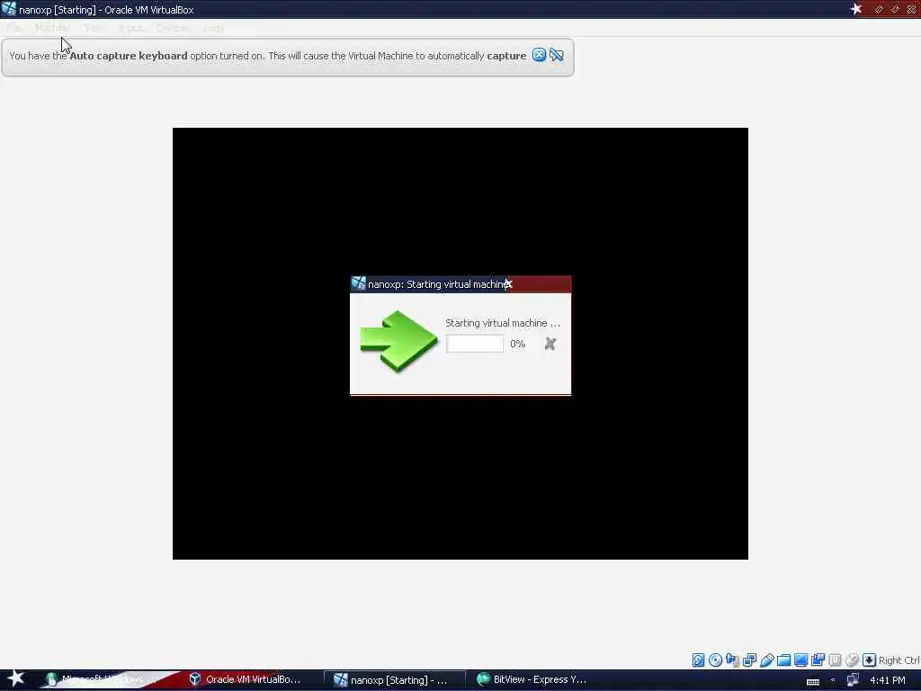Click the status bar icon between optical disk and network icons

[x=732, y=660]
